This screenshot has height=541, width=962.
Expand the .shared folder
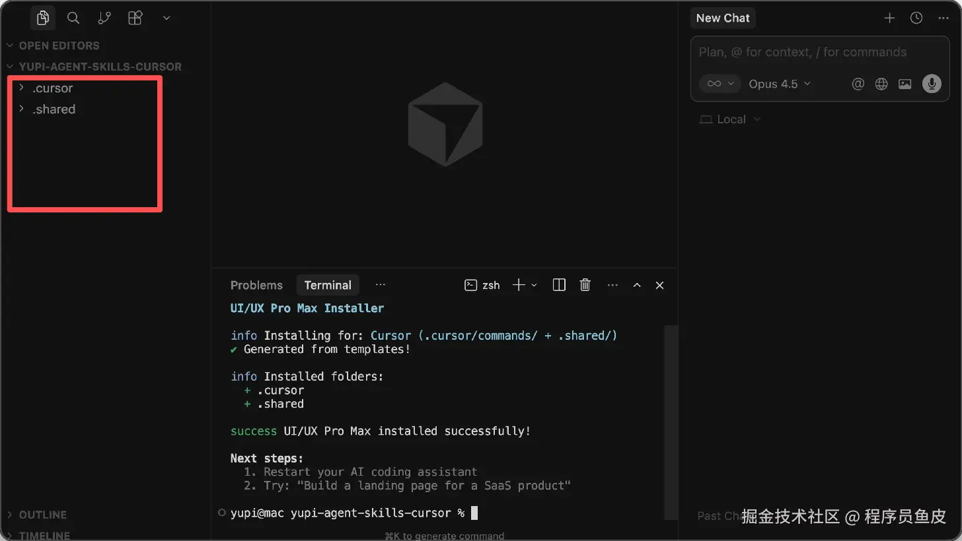(54, 110)
